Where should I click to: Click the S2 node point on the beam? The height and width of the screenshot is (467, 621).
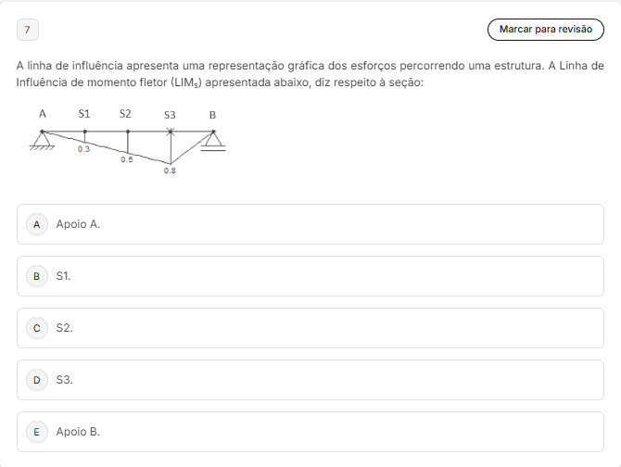pos(128,132)
